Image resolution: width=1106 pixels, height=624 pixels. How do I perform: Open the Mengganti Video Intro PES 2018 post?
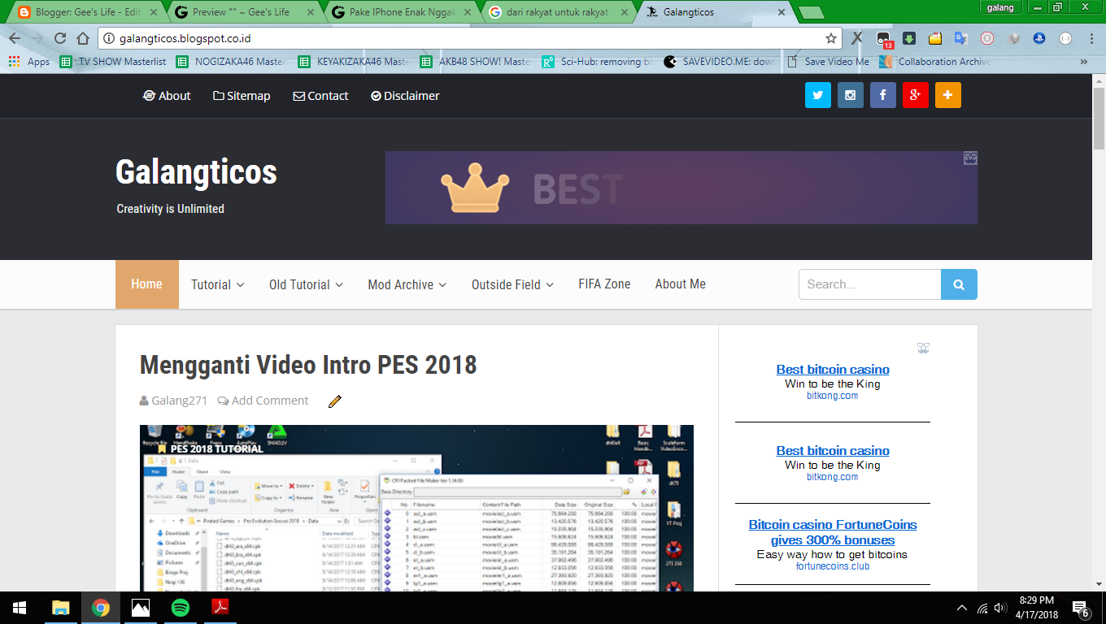[308, 365]
